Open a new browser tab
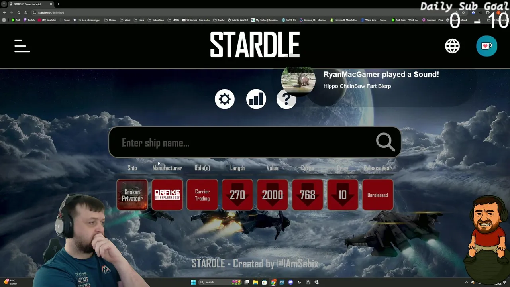The width and height of the screenshot is (510, 287). tap(58, 4)
